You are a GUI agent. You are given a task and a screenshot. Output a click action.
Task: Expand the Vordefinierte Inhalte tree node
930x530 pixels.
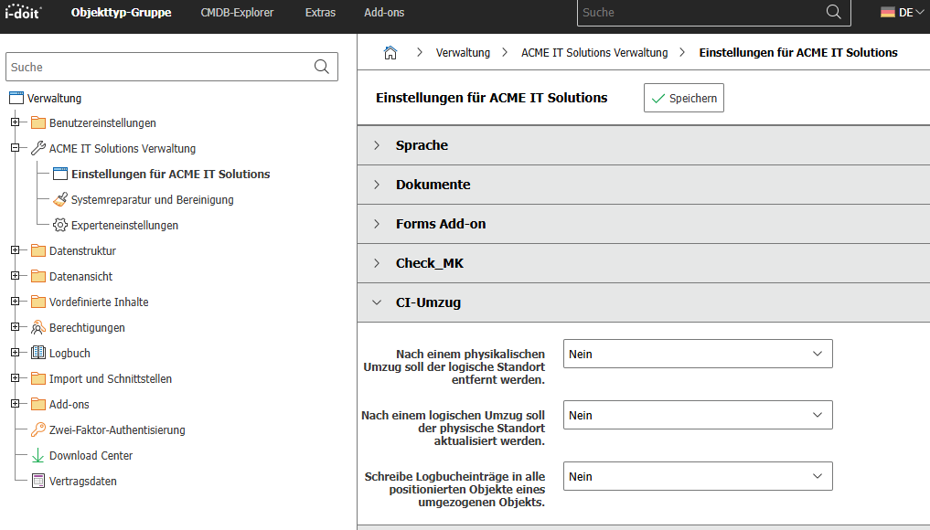pyautogui.click(x=16, y=302)
